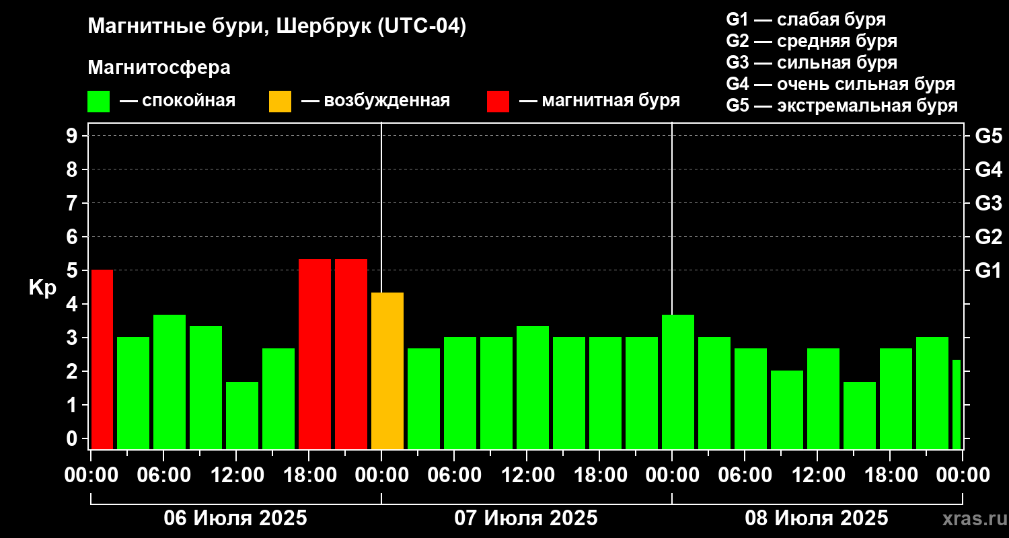Screen dimensions: 1009x538
Task: Click the '07 Июля 2025' date label
Action: point(526,518)
